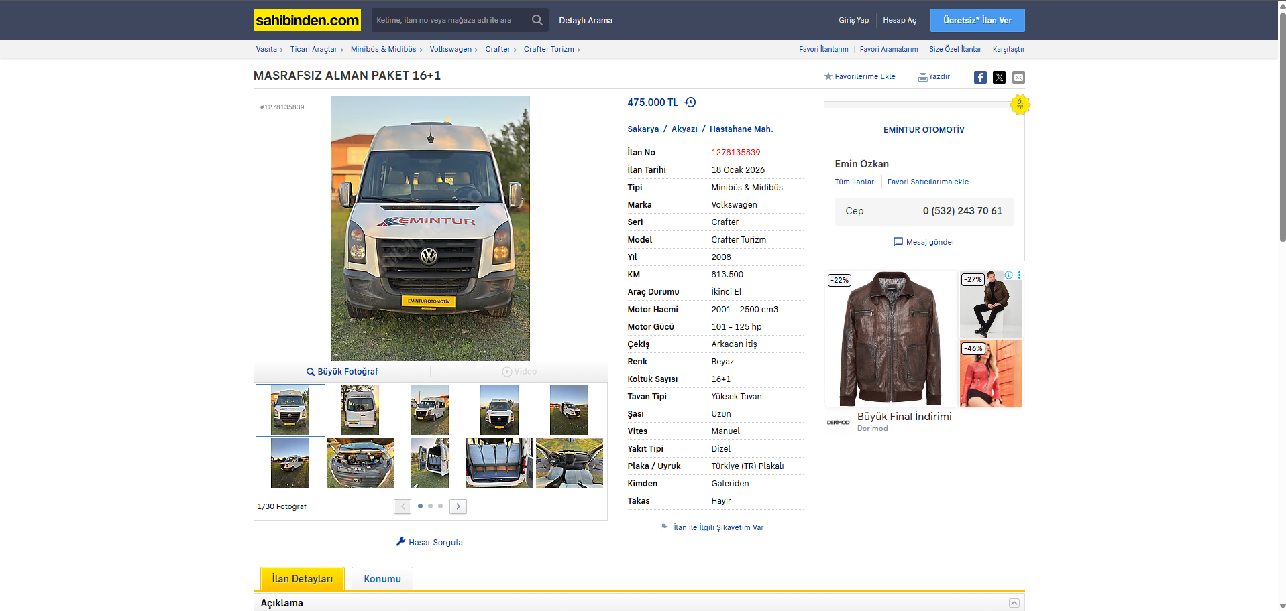The height and width of the screenshot is (611, 1286).
Task: Open the Ticari Araçlar breadcrumb
Action: pos(314,49)
